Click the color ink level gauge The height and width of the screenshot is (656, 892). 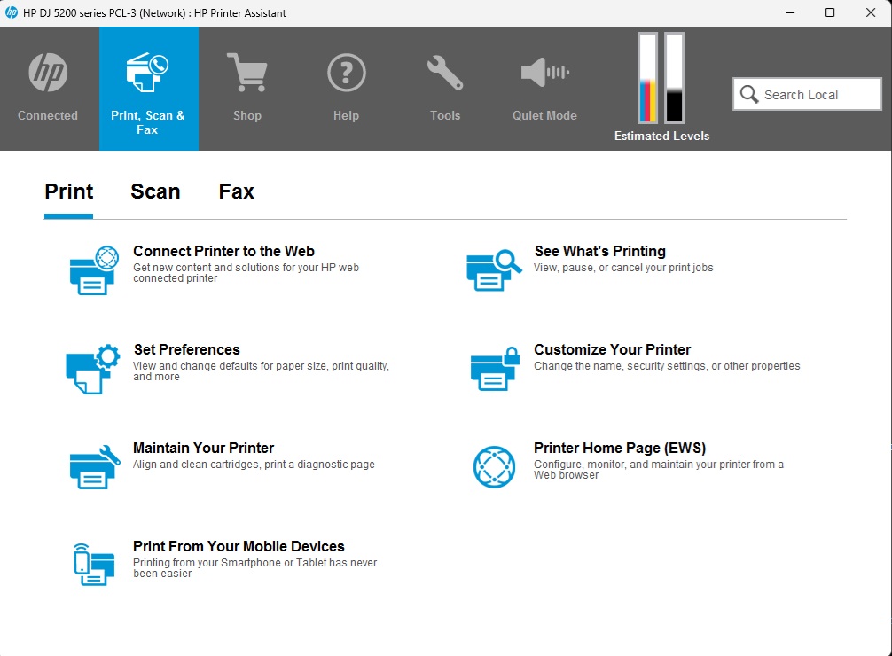[x=648, y=78]
